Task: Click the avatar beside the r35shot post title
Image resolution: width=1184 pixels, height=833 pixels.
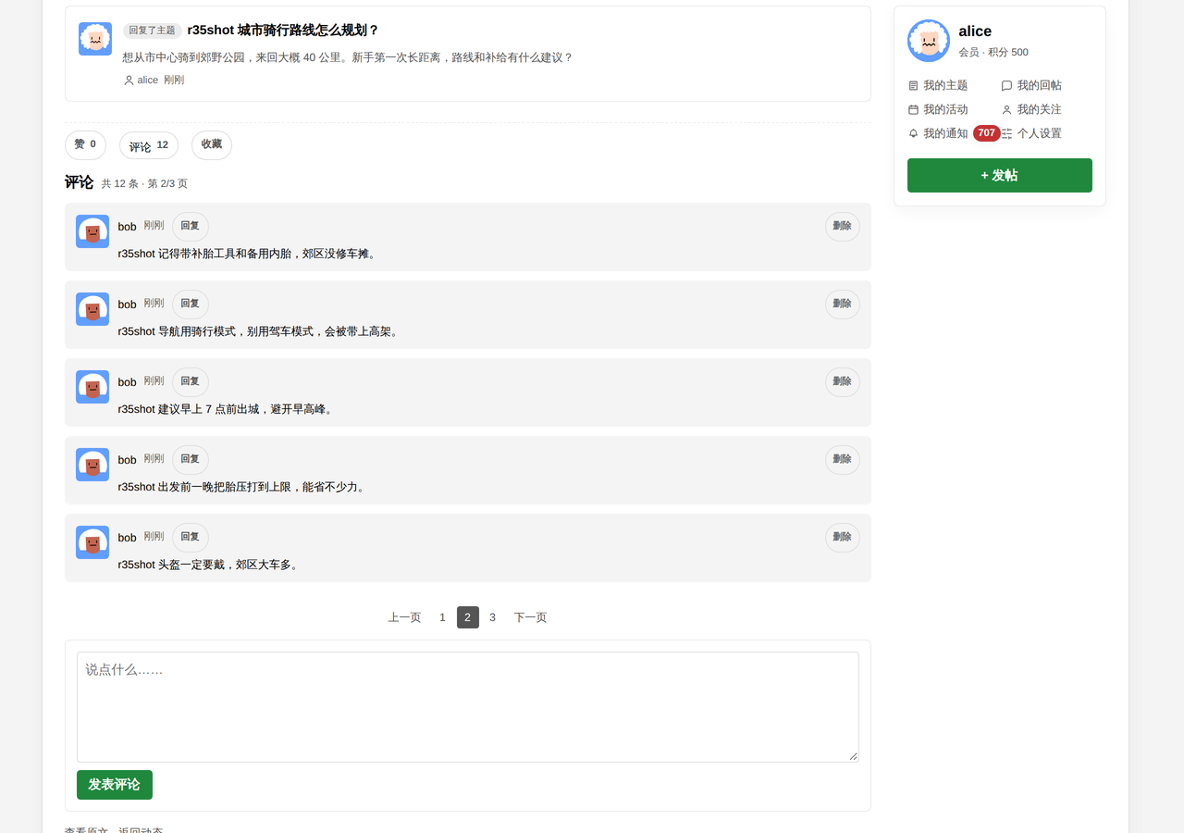Action: click(x=95, y=39)
